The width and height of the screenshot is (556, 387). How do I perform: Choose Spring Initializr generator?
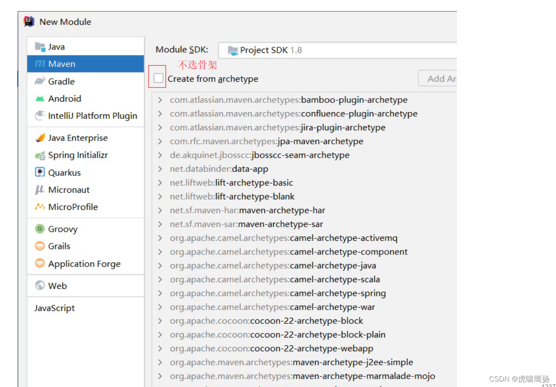(x=86, y=156)
